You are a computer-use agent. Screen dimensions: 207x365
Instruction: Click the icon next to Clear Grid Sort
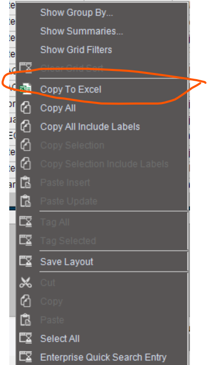(x=25, y=68)
